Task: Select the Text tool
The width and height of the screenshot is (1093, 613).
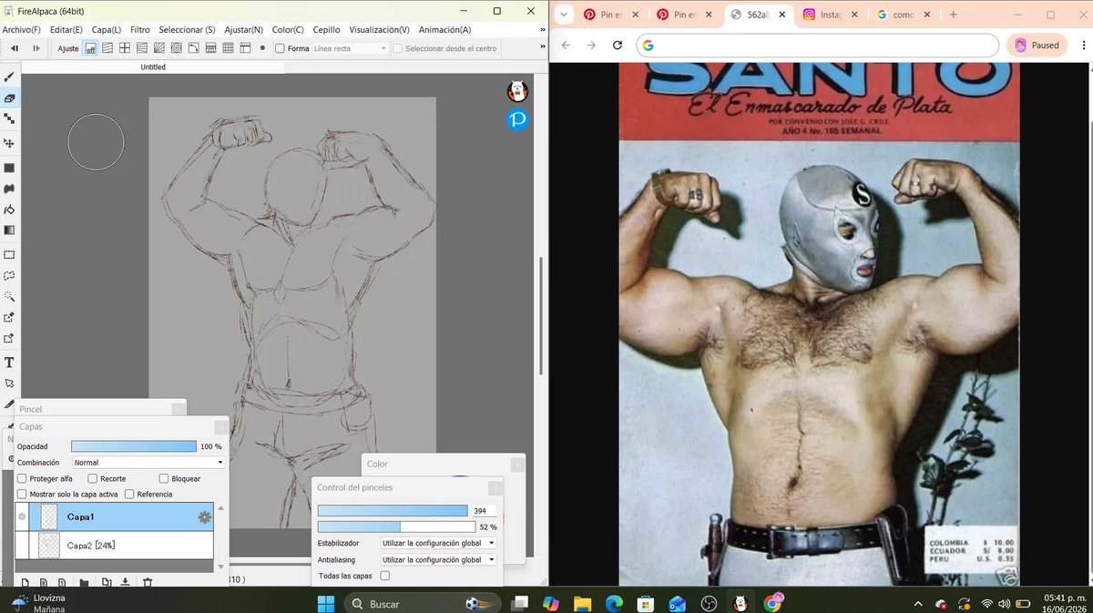Action: (9, 363)
